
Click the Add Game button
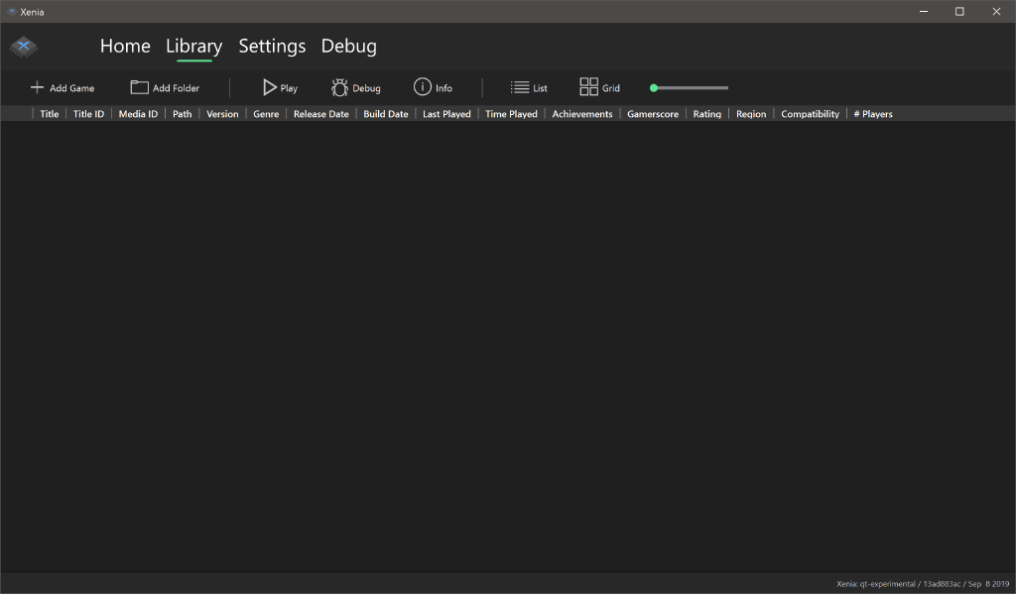tap(62, 87)
